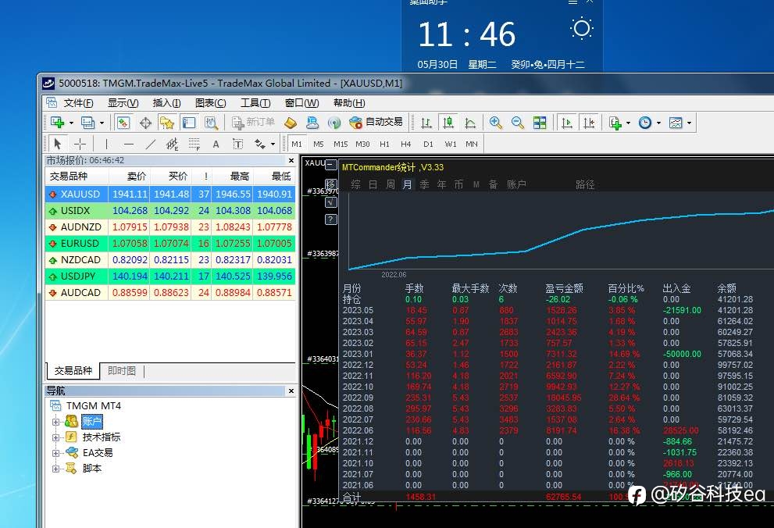Select the Vertical Line drawing tool
This screenshot has width=774, height=528.
tap(106, 144)
